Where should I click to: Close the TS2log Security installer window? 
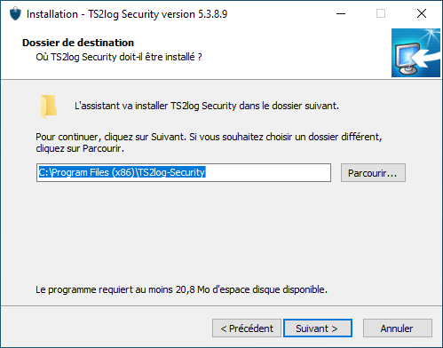(422, 13)
